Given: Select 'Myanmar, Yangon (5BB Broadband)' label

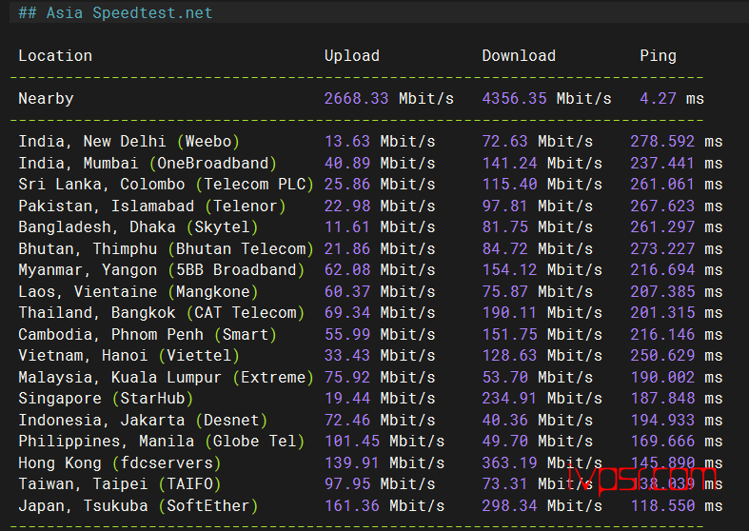Looking at the screenshot, I should pos(162,270).
